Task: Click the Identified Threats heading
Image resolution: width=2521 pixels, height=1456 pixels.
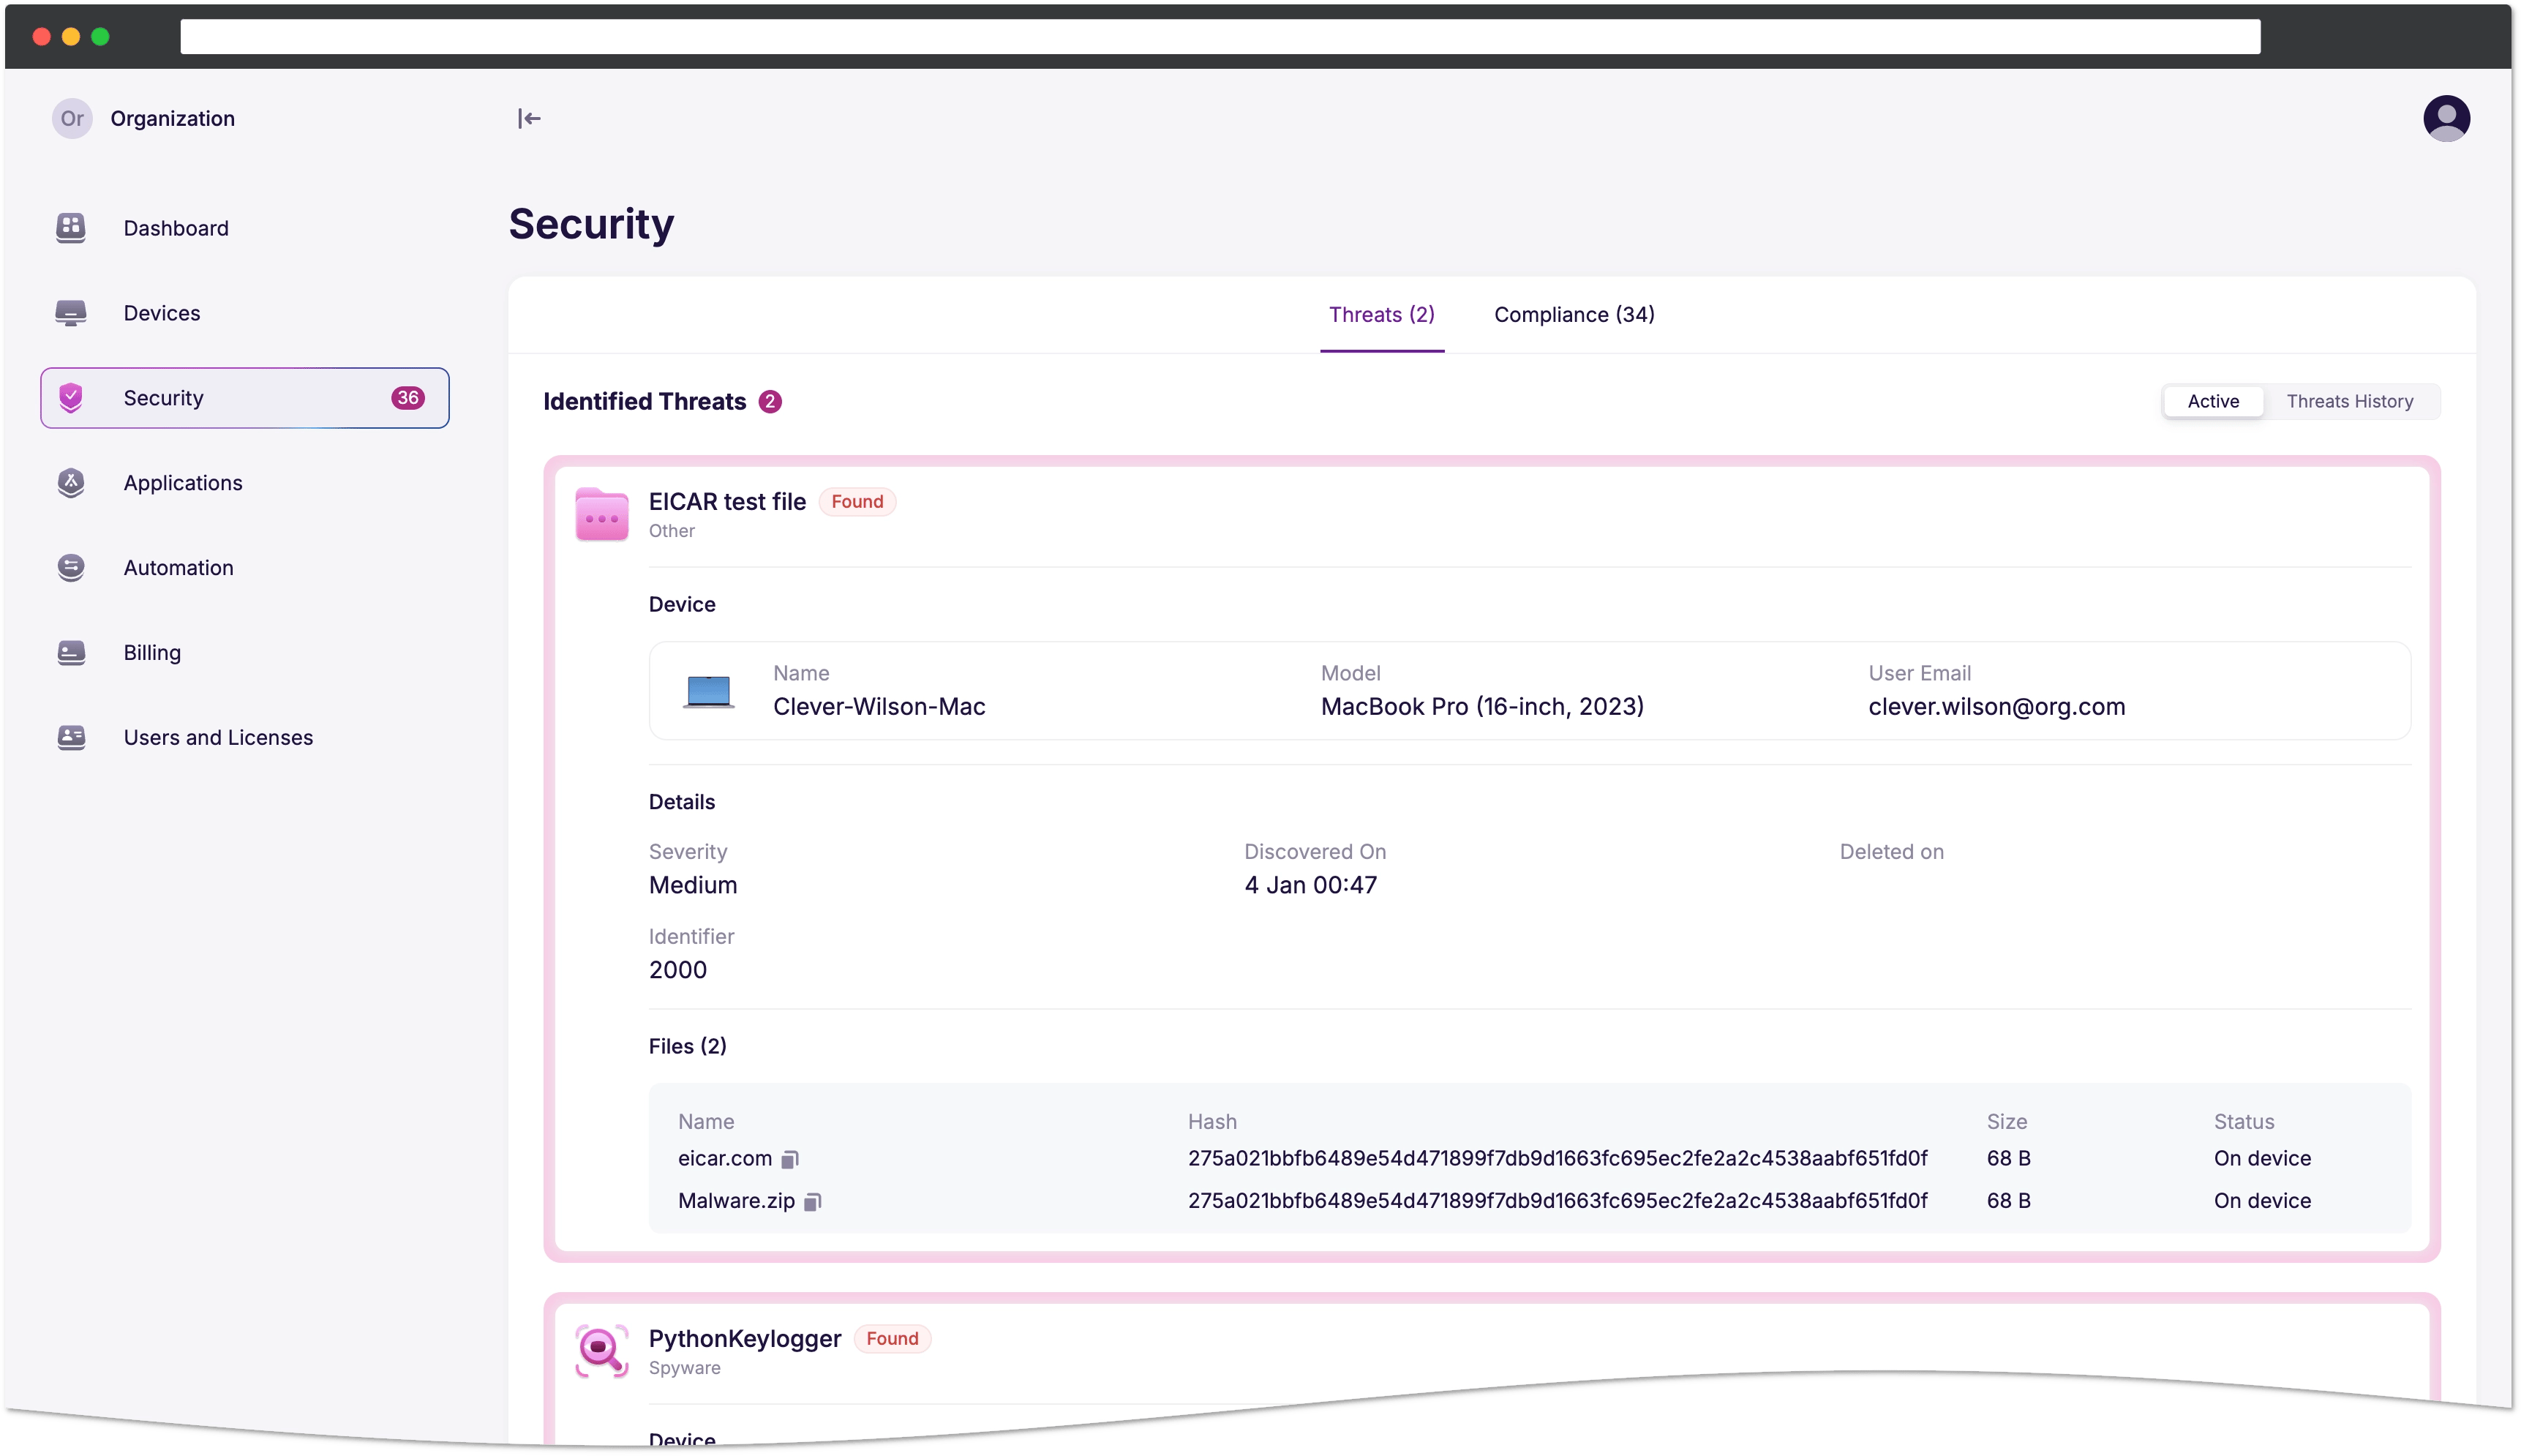Action: (645, 402)
